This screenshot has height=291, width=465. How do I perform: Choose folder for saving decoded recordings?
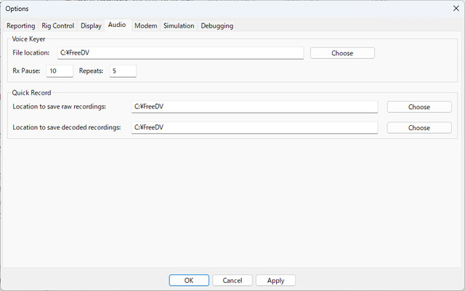coord(418,128)
